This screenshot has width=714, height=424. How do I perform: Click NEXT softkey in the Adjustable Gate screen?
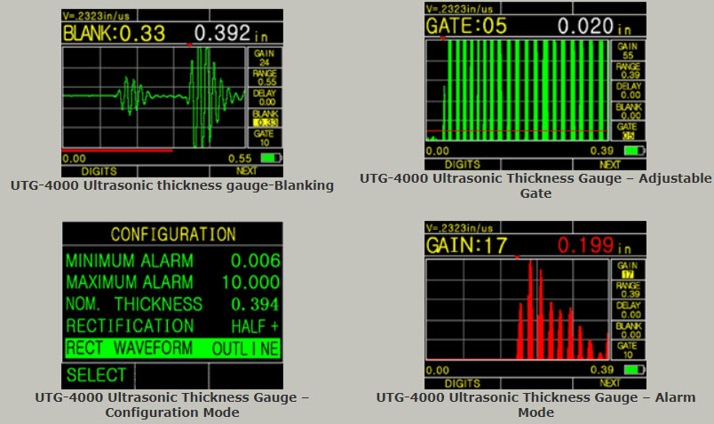click(x=610, y=164)
